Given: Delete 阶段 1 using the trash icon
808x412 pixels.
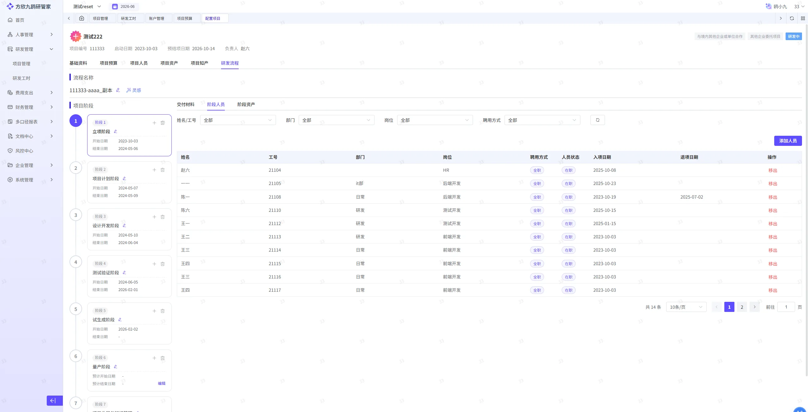Looking at the screenshot, I should 163,123.
